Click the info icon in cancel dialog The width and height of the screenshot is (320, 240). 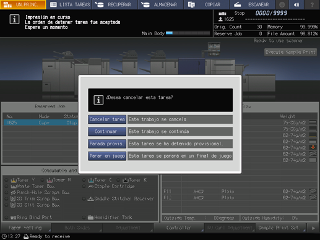(98, 100)
